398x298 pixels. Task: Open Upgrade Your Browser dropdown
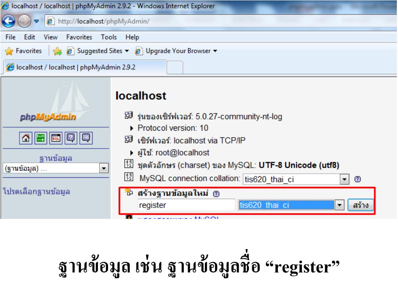pyautogui.click(x=176, y=51)
